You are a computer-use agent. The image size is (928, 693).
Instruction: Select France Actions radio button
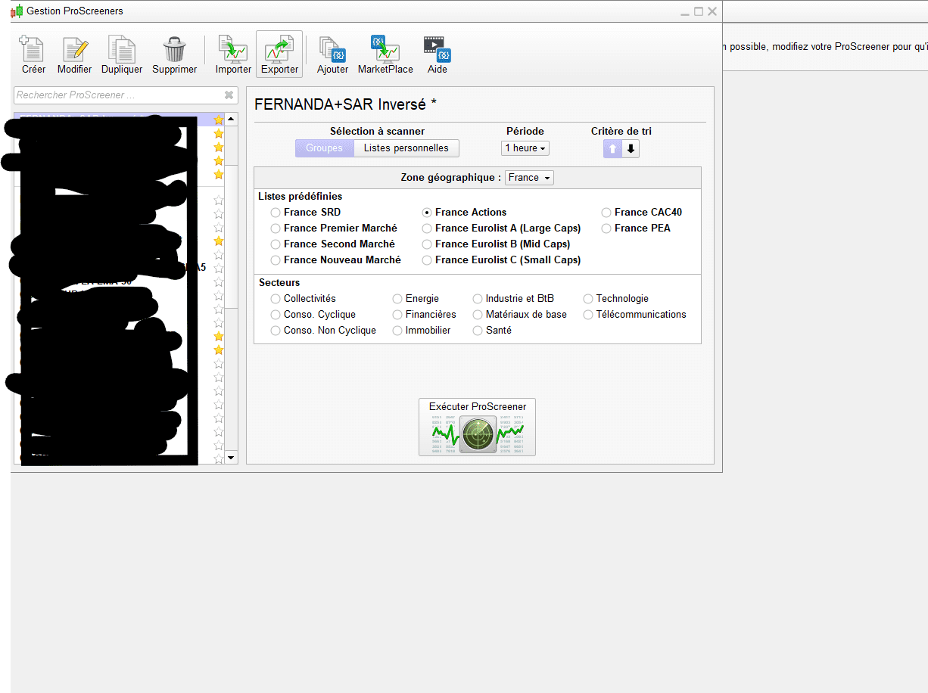click(427, 213)
